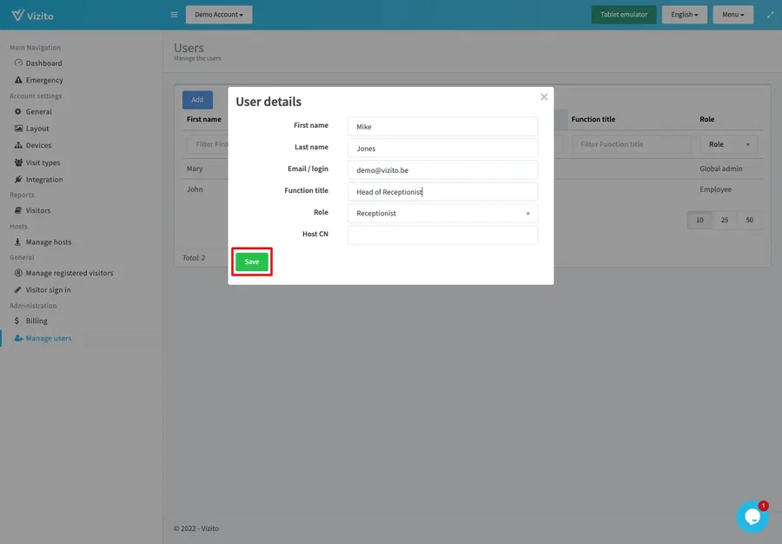This screenshot has width=782, height=544.
Task: Click the Host CN input field
Action: coord(442,236)
